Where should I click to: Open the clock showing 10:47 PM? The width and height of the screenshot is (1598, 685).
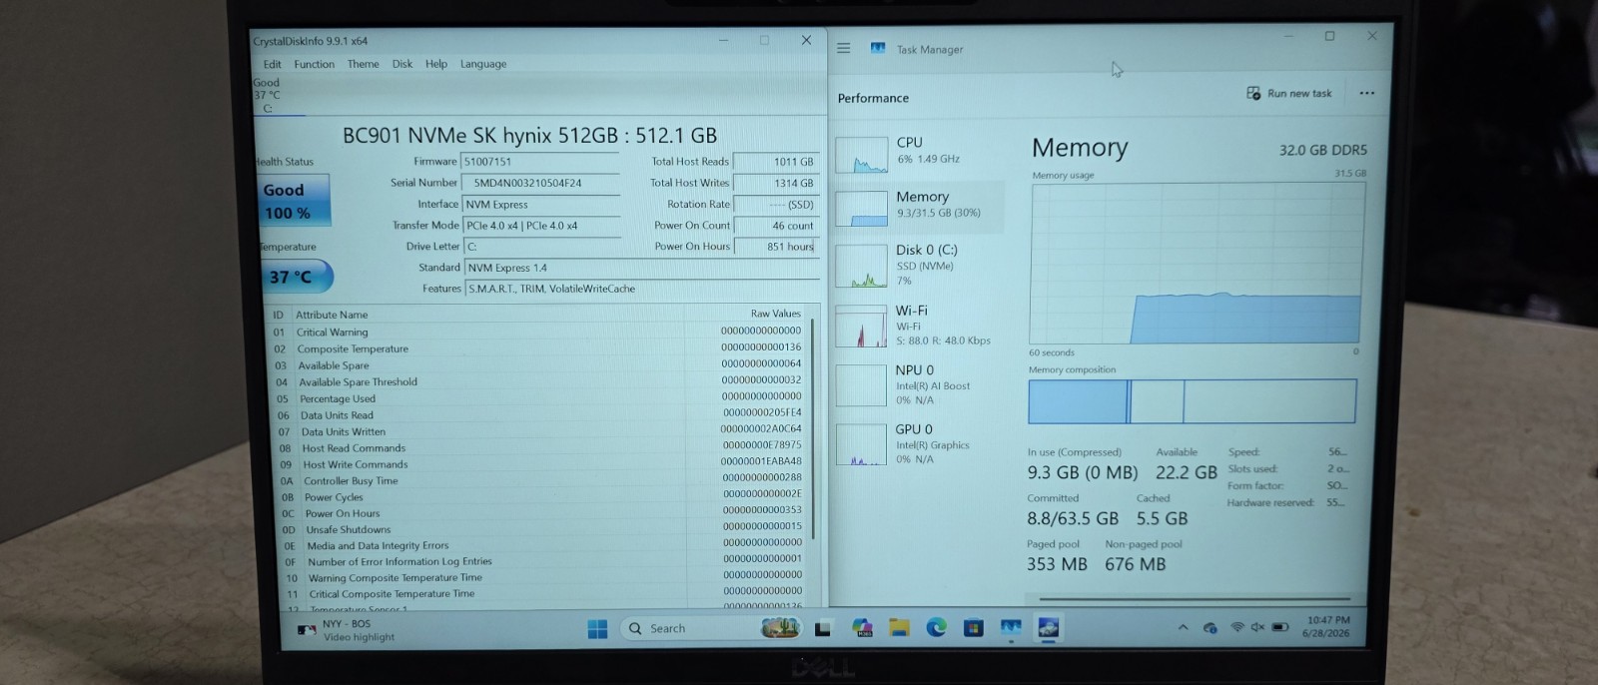click(x=1326, y=626)
